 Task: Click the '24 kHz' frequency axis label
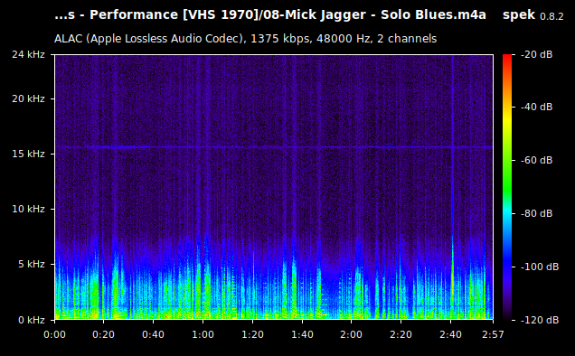pyautogui.click(x=28, y=54)
